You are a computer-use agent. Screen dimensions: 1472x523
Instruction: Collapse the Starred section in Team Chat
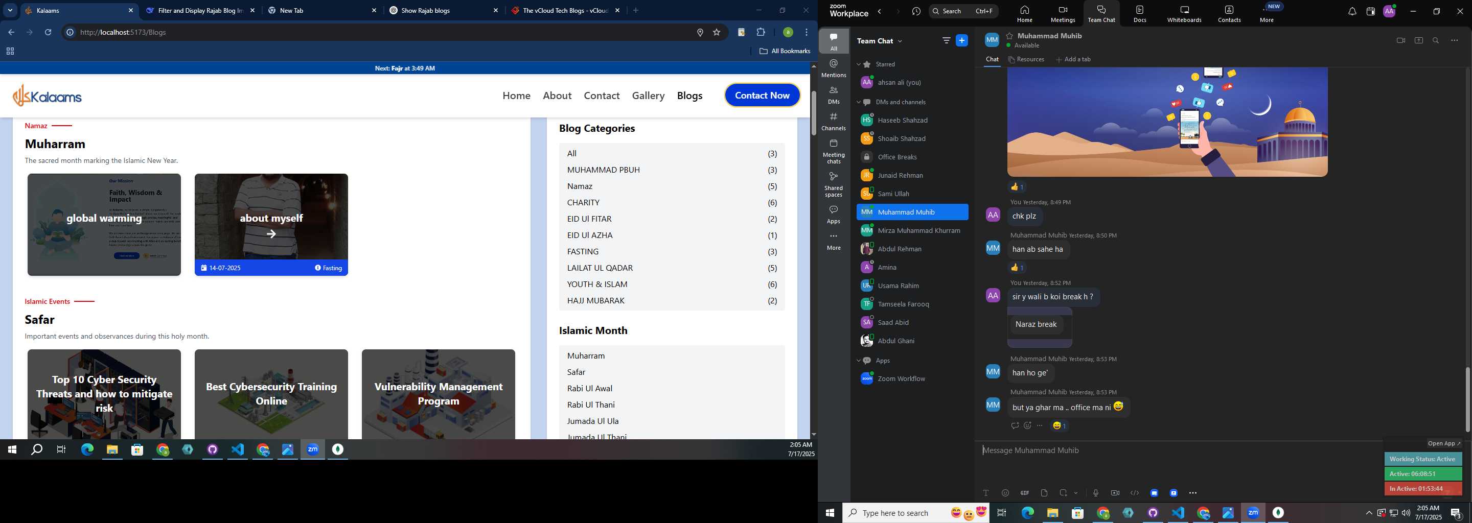pyautogui.click(x=858, y=64)
